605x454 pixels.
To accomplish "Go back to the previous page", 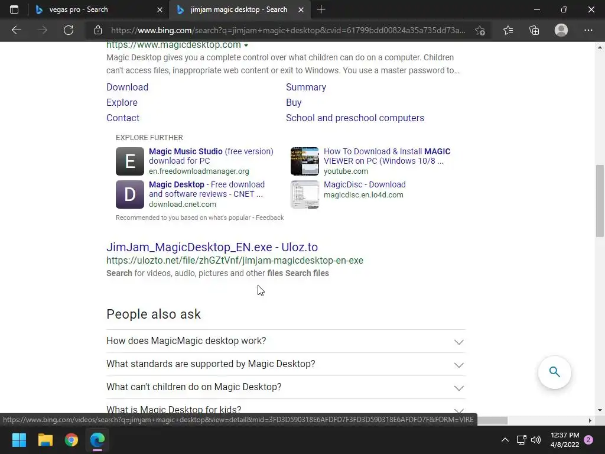I will click(16, 30).
